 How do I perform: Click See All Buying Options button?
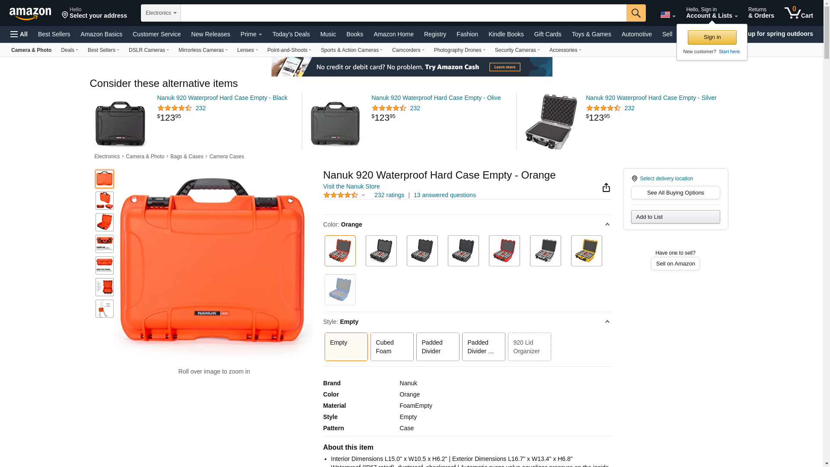(675, 193)
